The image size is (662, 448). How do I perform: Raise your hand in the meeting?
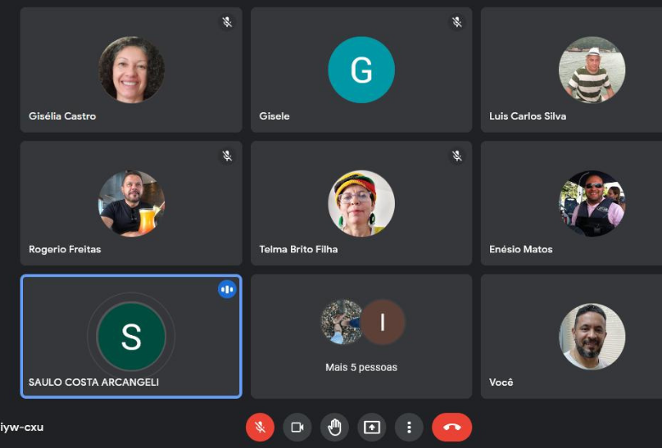tap(334, 427)
